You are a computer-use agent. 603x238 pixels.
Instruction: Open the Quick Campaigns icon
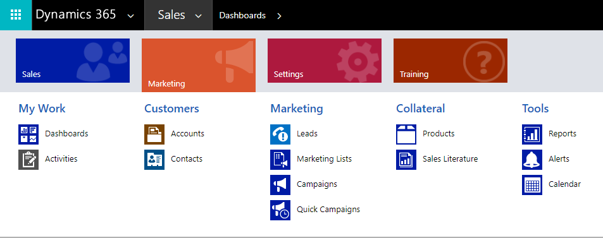click(x=280, y=210)
